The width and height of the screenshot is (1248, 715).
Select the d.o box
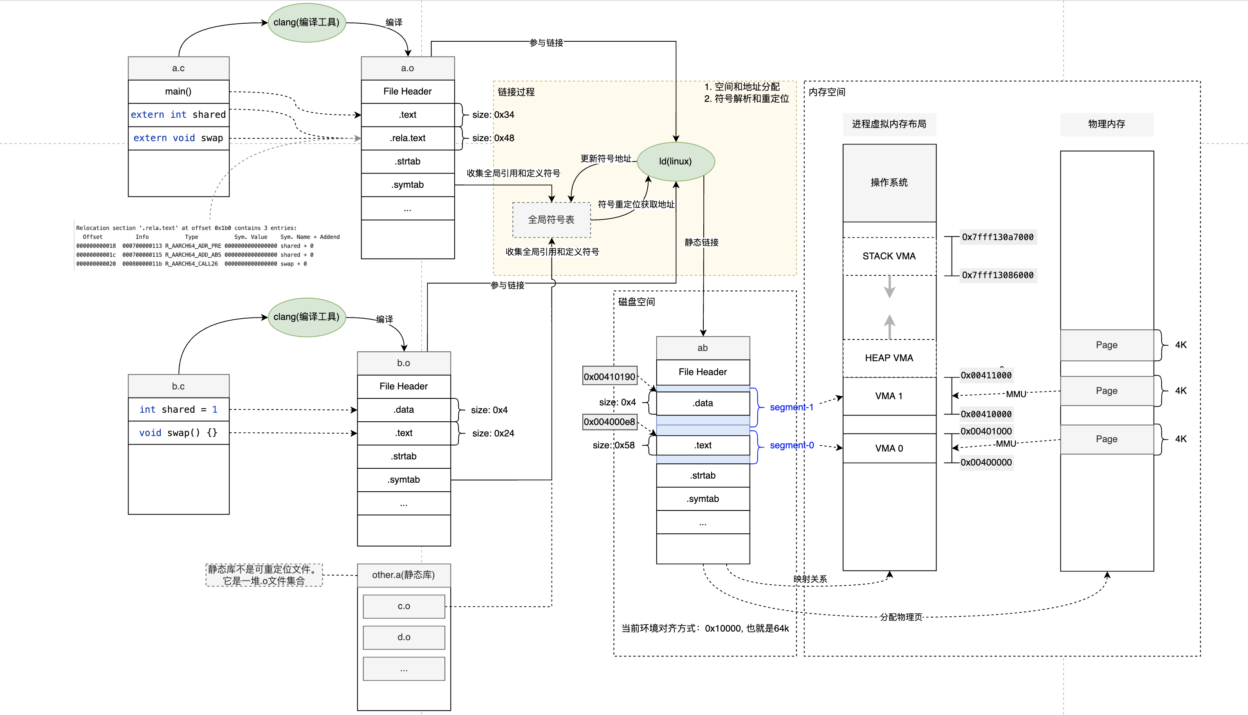404,637
